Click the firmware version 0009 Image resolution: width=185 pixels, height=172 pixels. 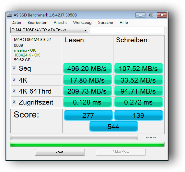[18, 46]
